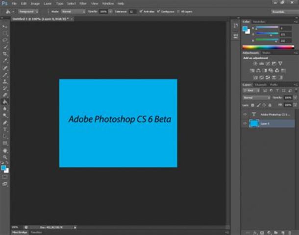Add an Invert adjustment
This screenshot has height=235, width=299.
pyautogui.click(x=255, y=77)
